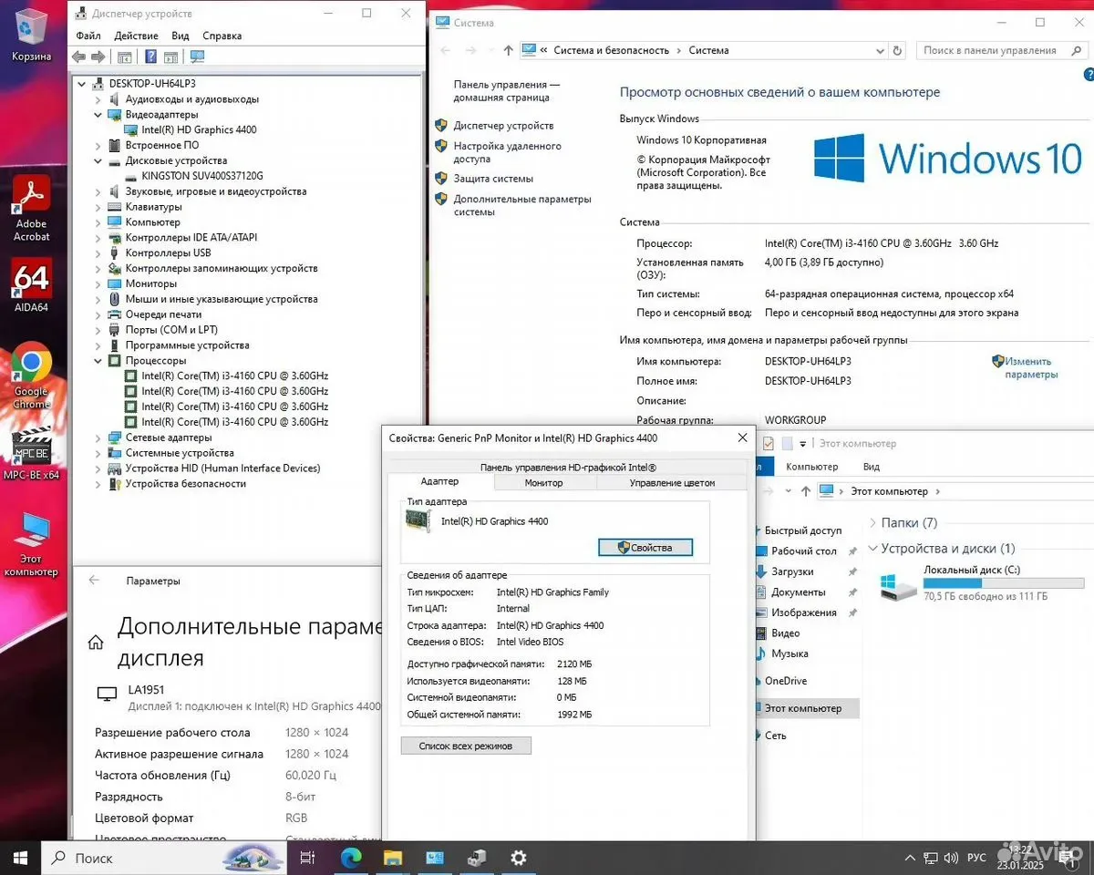
Task: Select AIDA64 desktop shortcut
Action: click(x=31, y=286)
